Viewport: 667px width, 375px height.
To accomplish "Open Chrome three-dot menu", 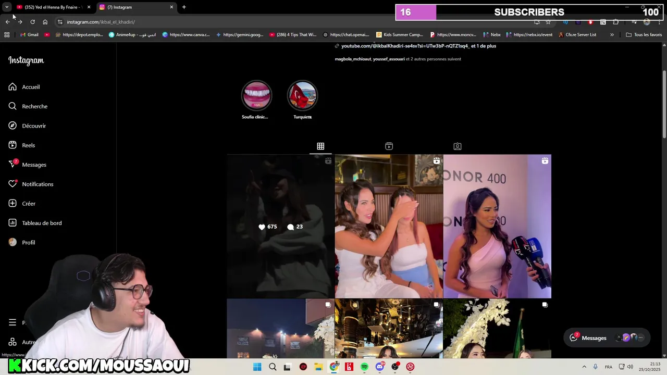I will (x=659, y=22).
